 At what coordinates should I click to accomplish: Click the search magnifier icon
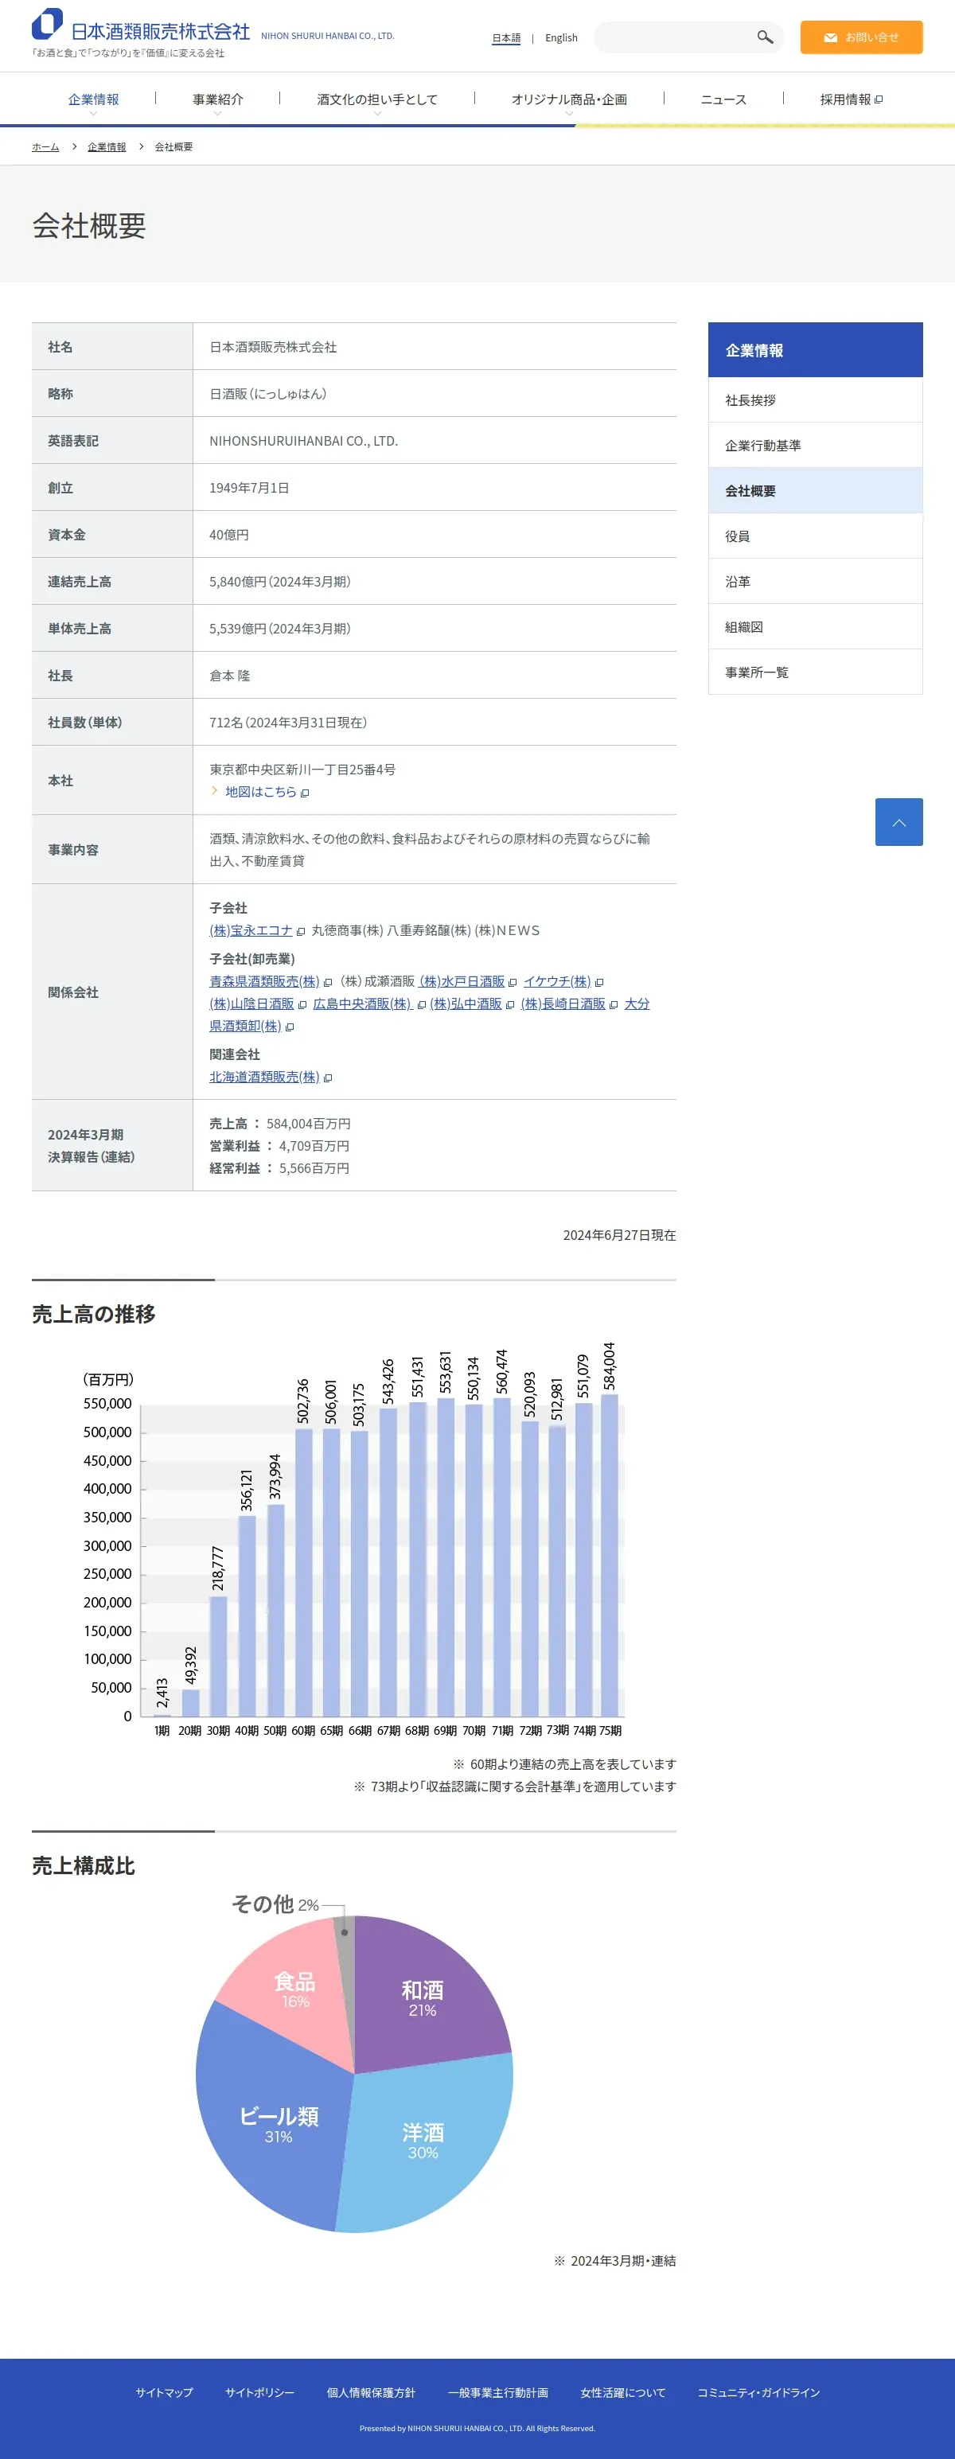tap(765, 37)
